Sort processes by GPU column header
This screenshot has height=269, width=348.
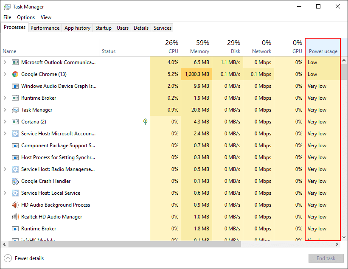tap(289, 47)
